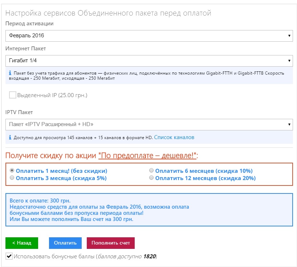The width and height of the screenshot is (297, 267).
Task: Click the page heading Настройка сервисов Объединенного пакета
Action: 108,13
